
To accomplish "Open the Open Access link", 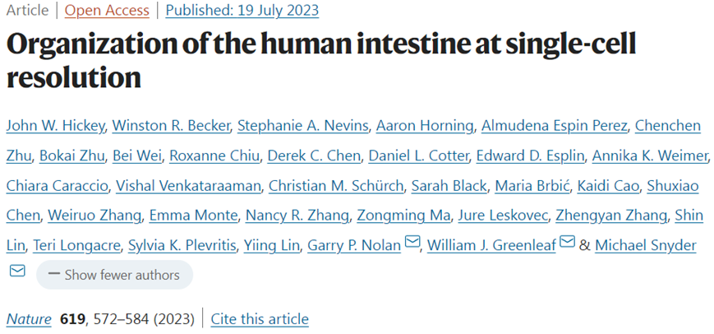I will click(x=107, y=11).
